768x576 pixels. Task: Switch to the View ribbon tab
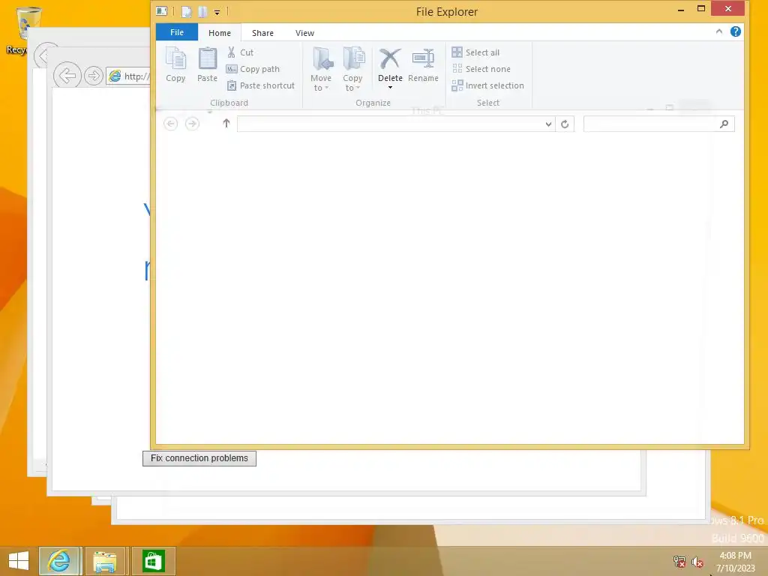click(304, 33)
